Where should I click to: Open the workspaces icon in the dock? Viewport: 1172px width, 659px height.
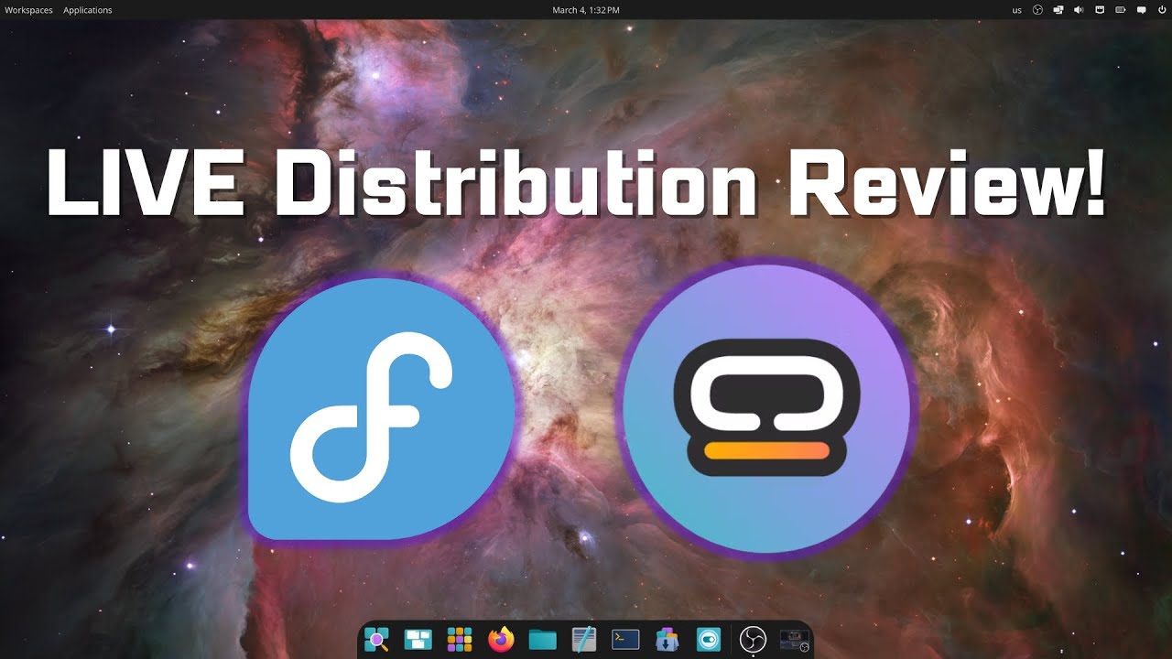pos(418,639)
